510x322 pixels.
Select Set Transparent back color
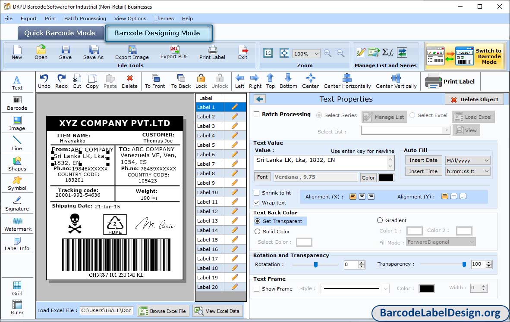[x=258, y=221]
